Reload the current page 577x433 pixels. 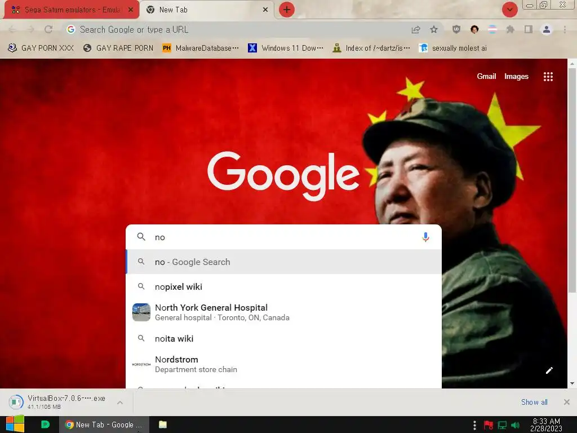[48, 29]
